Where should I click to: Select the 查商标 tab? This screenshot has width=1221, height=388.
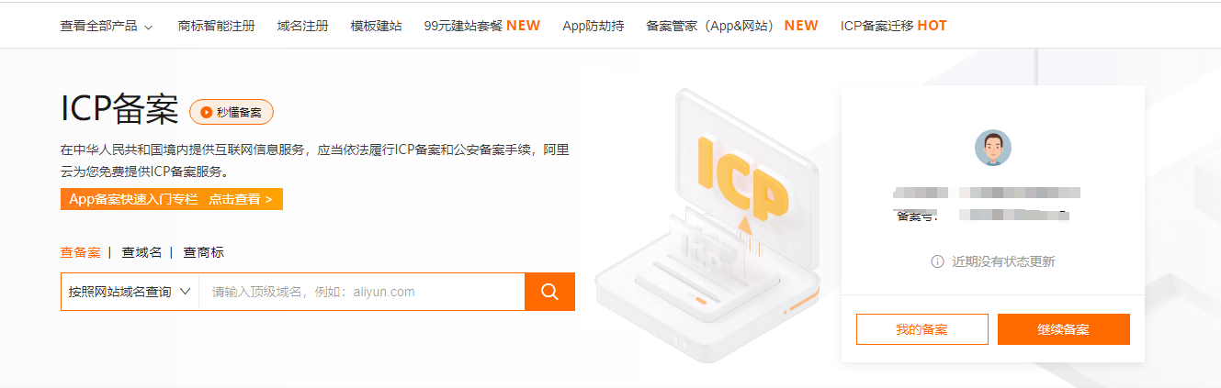pos(203,252)
